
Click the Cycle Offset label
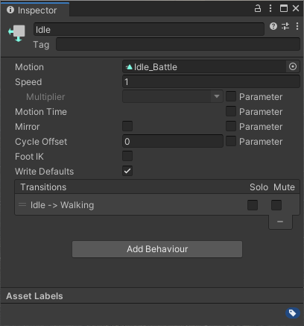tap(41, 142)
